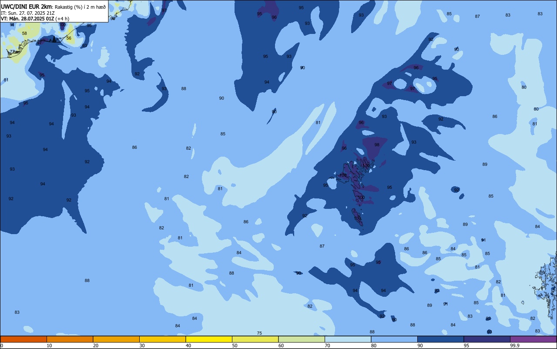Select the amber 20–30 legend swatch
557x349 pixels.
pos(116,339)
